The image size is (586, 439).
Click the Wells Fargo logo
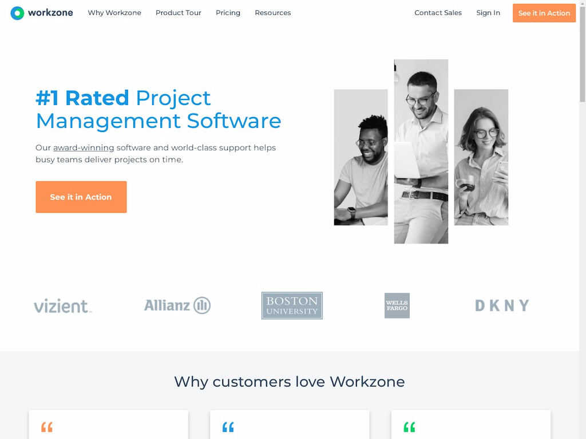pos(397,305)
